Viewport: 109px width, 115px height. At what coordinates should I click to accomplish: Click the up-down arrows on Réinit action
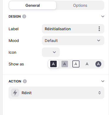point(100,93)
